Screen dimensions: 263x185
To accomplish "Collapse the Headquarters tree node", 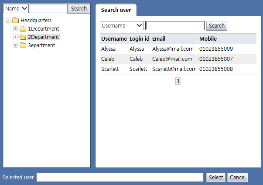I will [x=8, y=21].
